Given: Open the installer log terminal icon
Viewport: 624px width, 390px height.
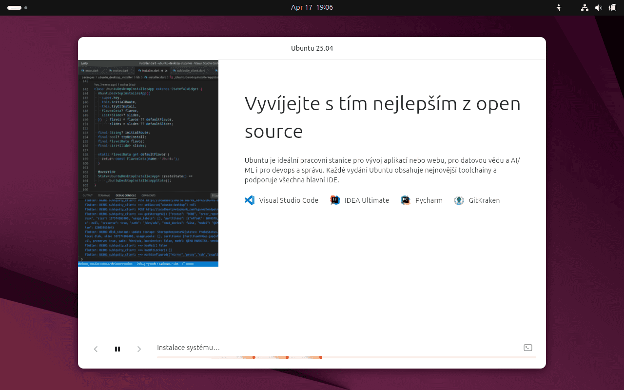Looking at the screenshot, I should pyautogui.click(x=527, y=348).
